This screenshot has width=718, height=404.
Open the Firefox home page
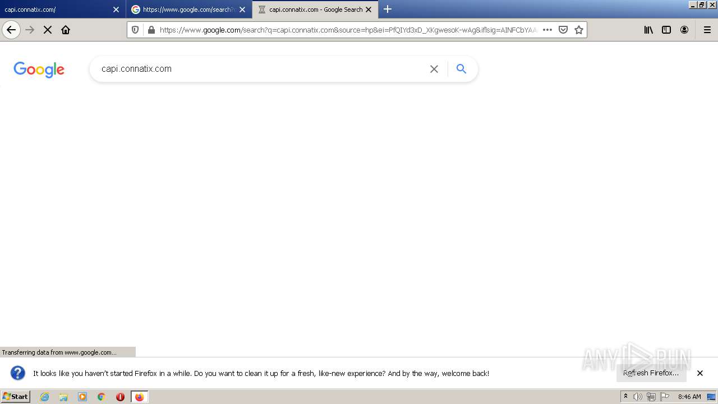click(x=66, y=30)
